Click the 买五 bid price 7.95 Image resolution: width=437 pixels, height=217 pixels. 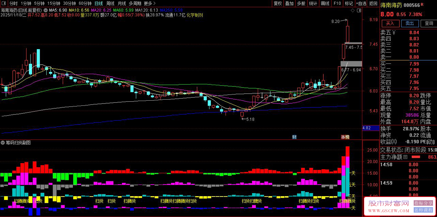[414, 89]
